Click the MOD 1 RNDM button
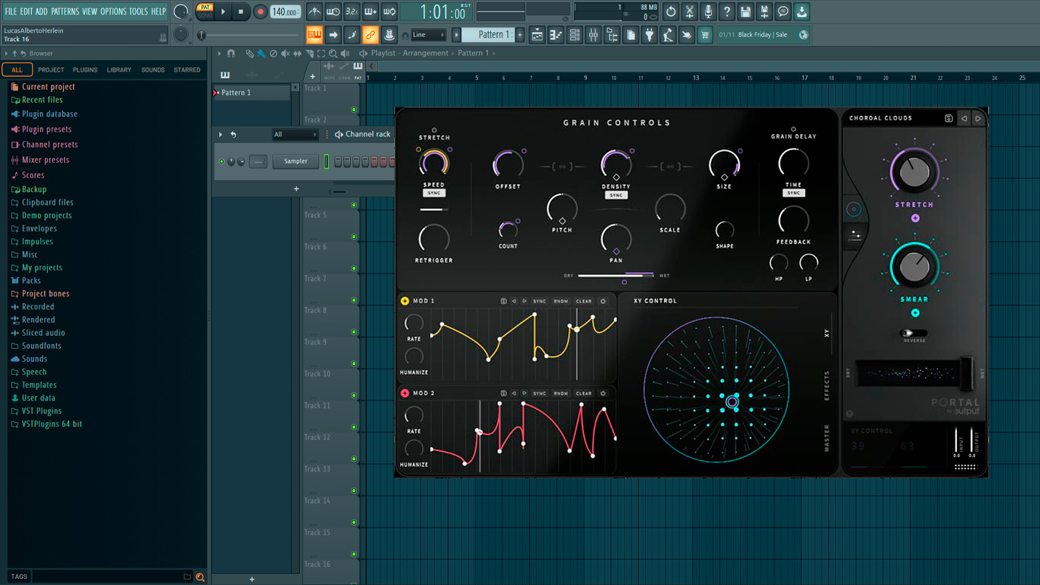 tap(561, 301)
